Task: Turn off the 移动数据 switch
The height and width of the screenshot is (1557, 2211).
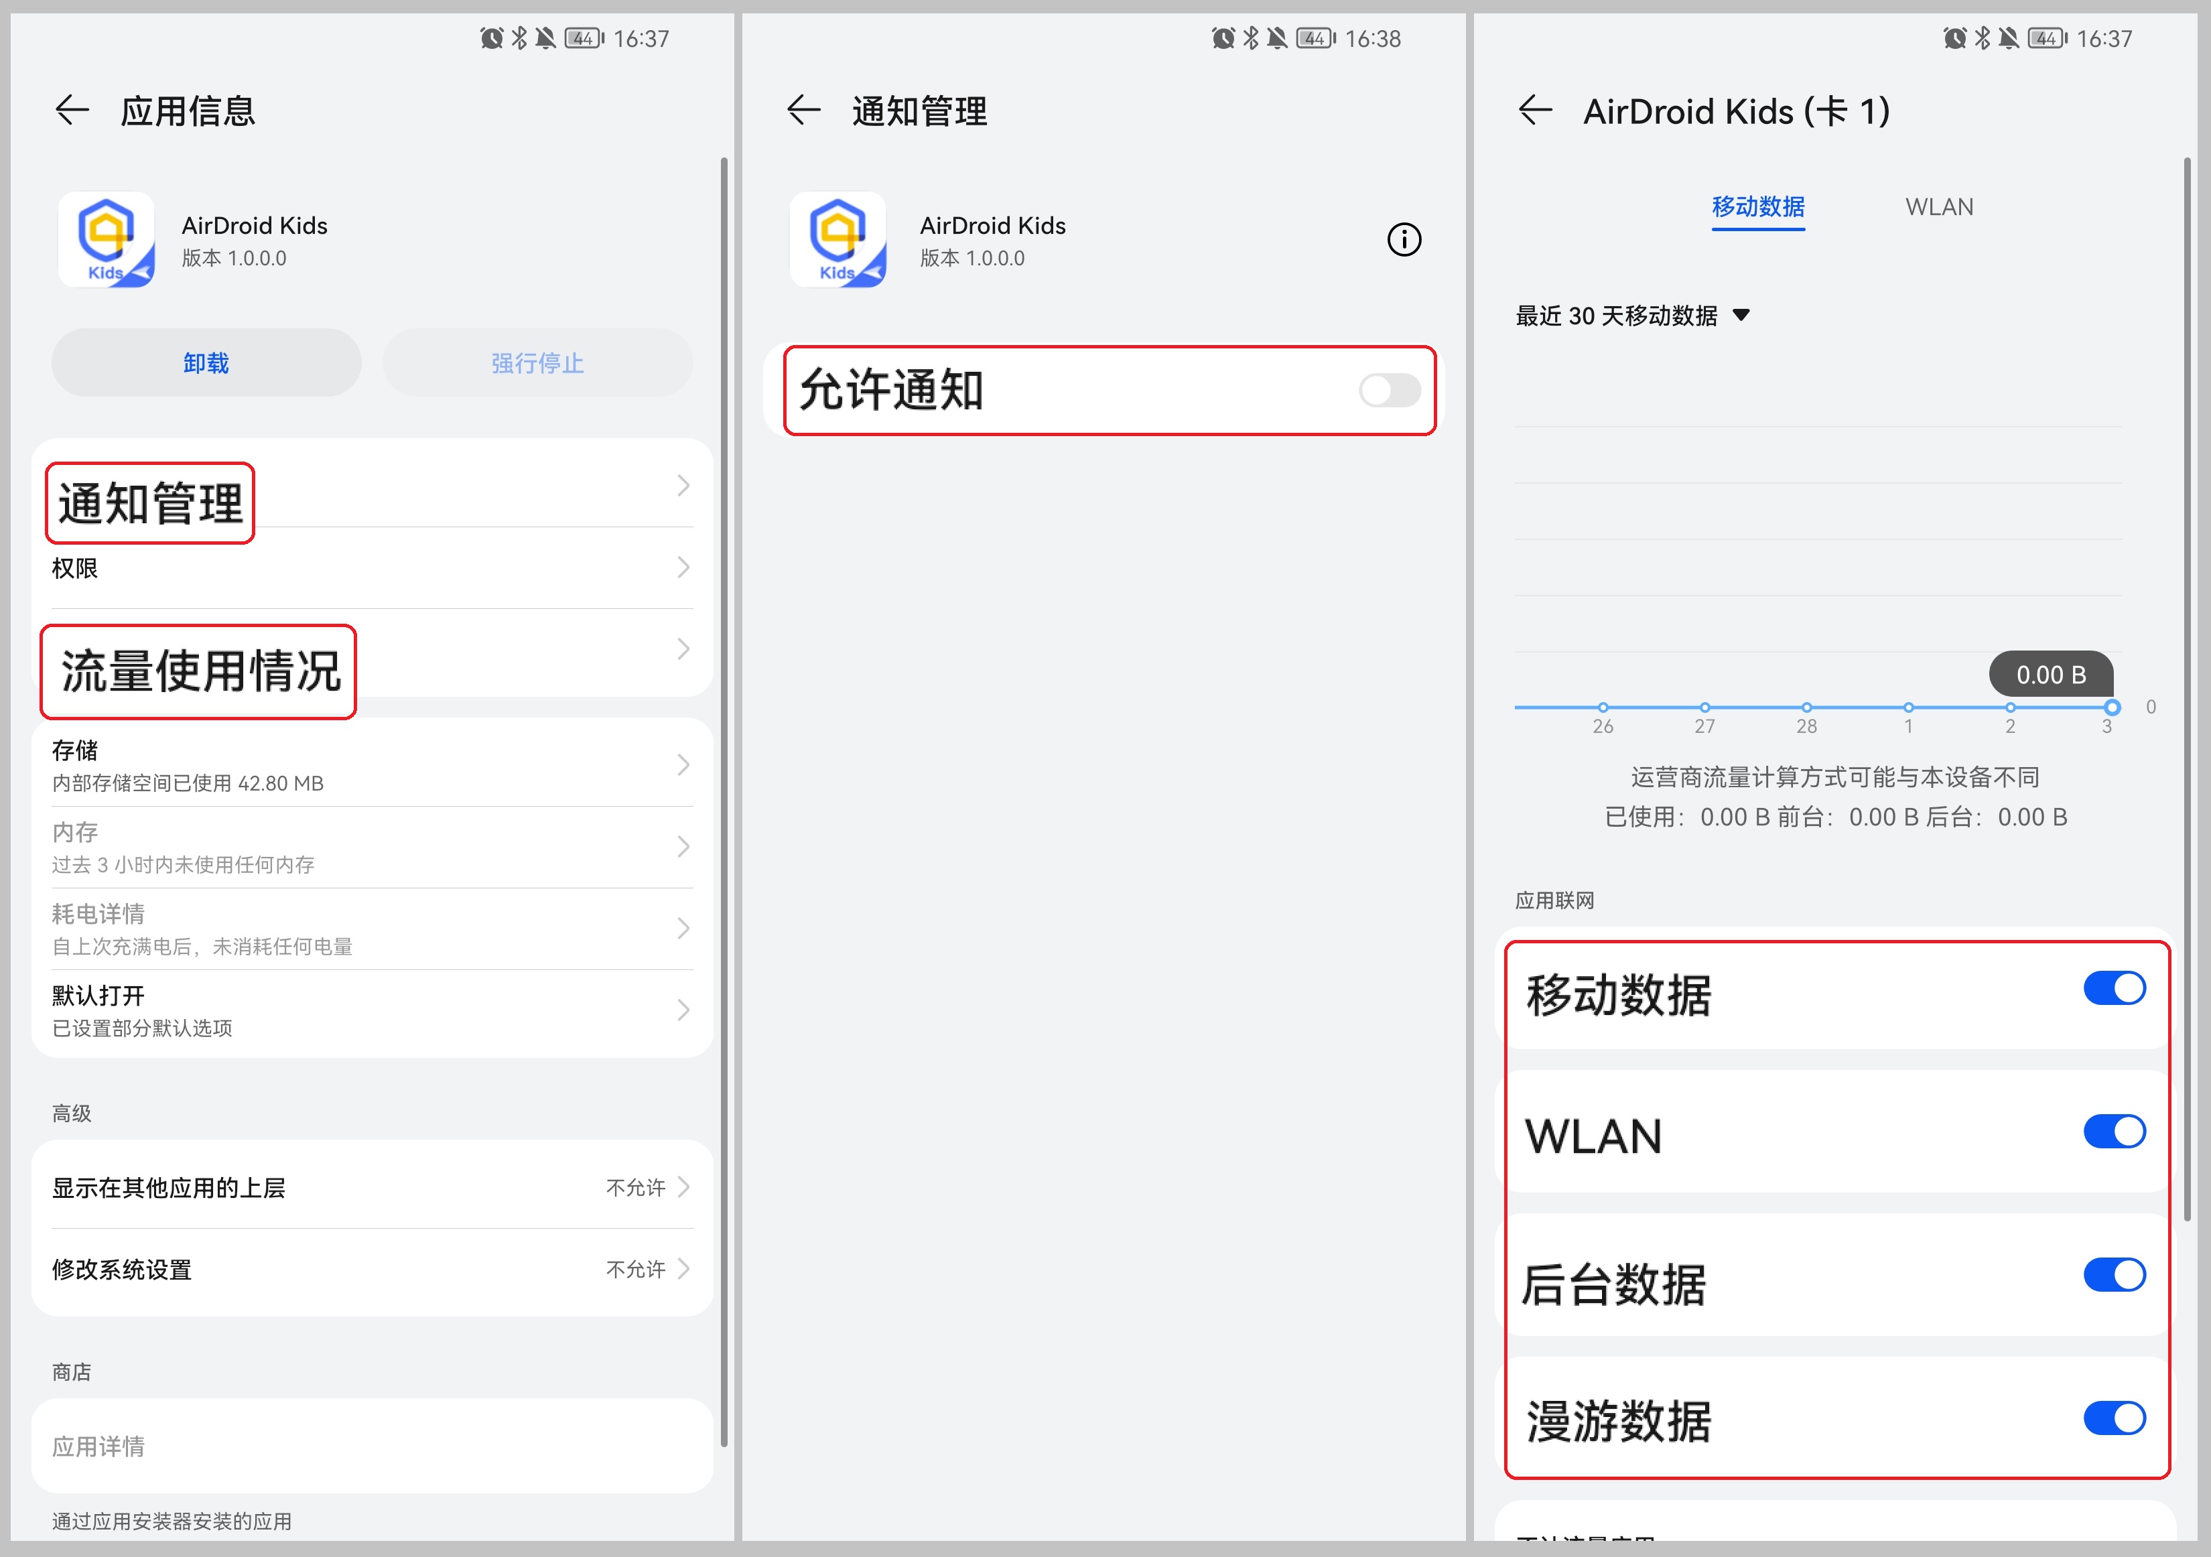Action: [2115, 988]
